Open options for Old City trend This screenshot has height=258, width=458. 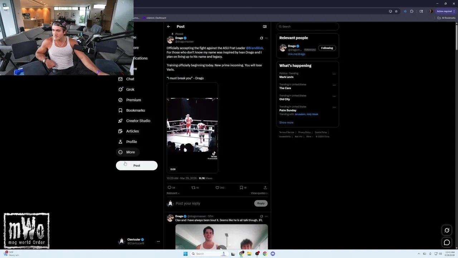click(x=334, y=96)
